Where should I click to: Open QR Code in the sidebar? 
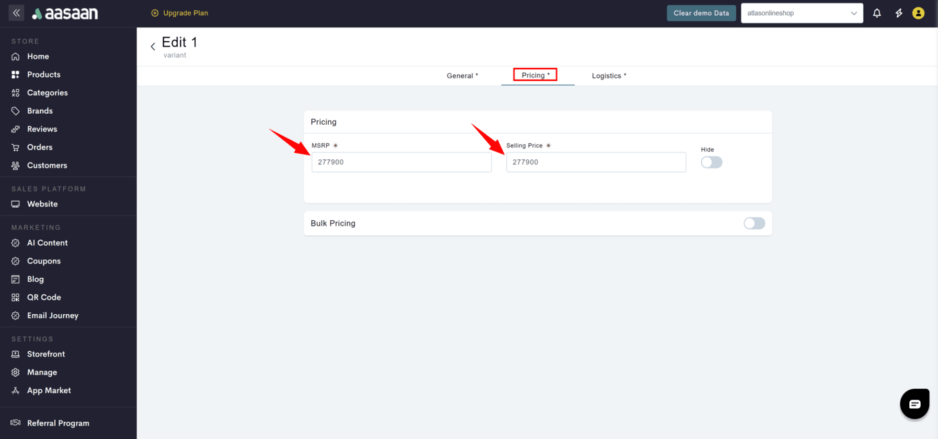(x=44, y=298)
